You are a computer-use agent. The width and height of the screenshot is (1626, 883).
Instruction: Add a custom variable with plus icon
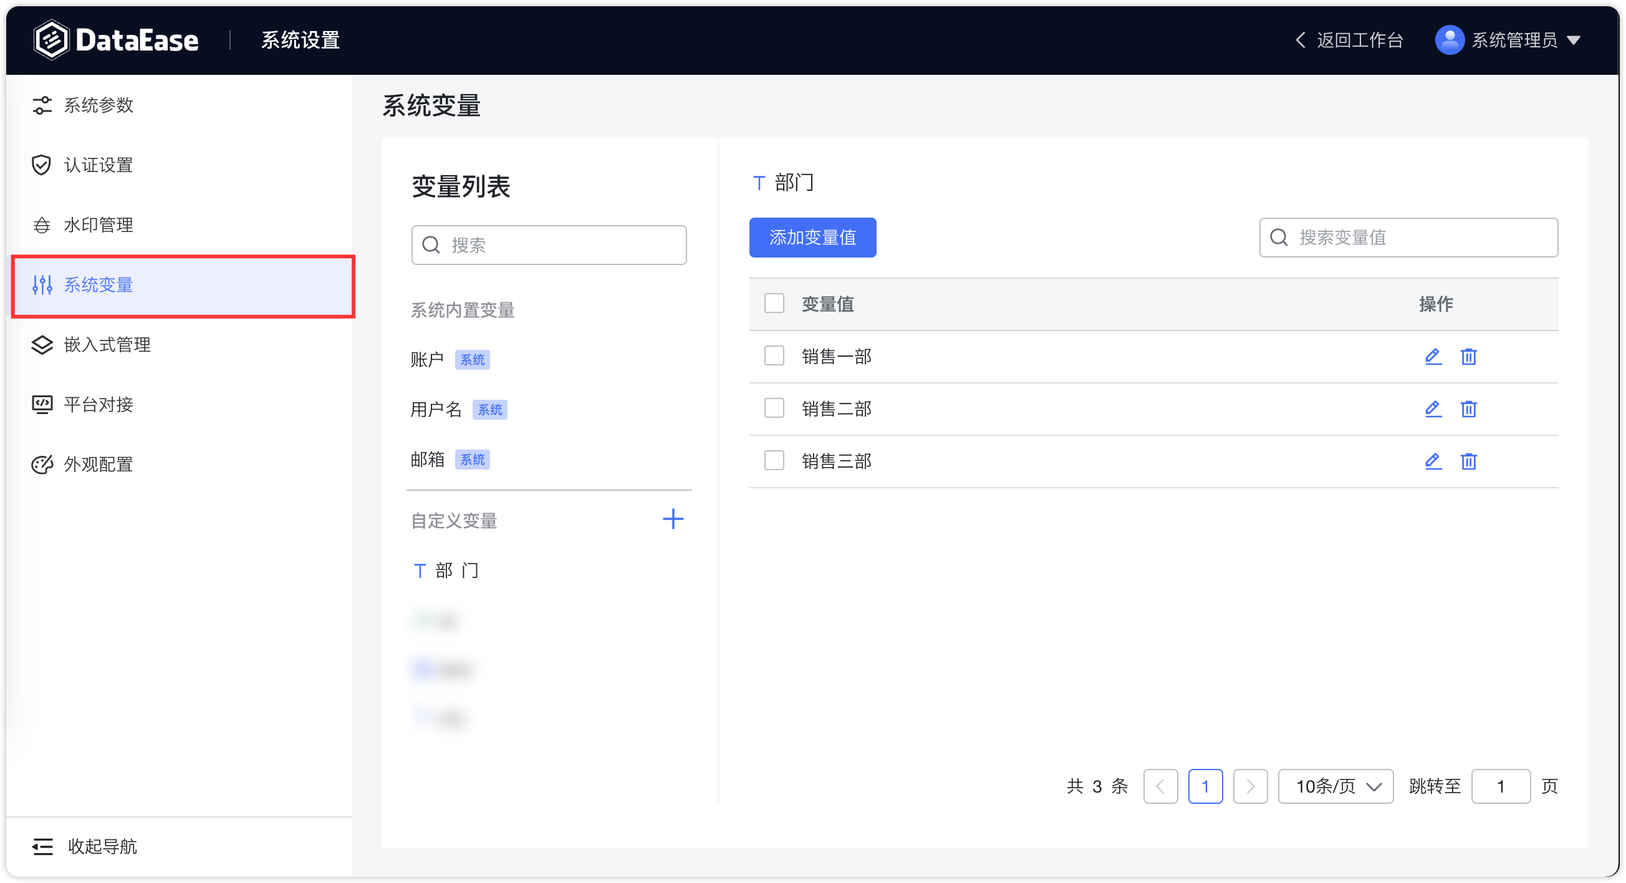(673, 519)
